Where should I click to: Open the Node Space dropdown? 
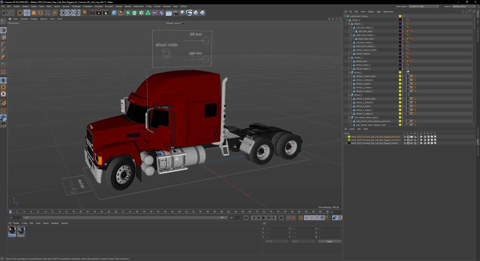423,6
